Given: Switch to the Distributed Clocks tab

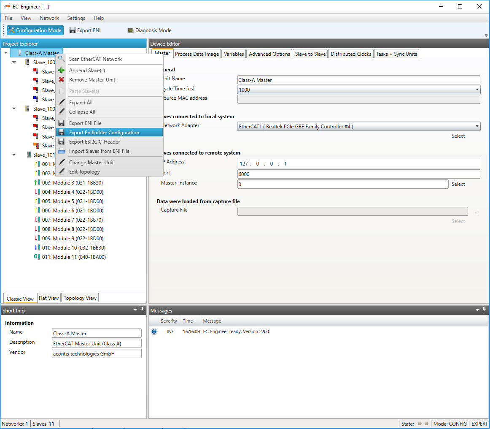Looking at the screenshot, I should [351, 54].
